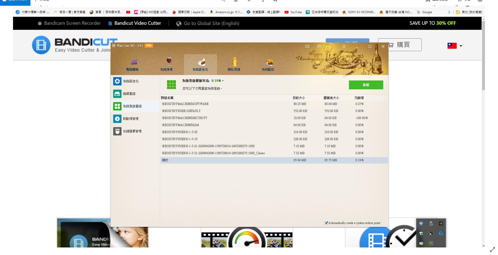Select the 系統清理 (System Cleaner) wine glass icon

[x=169, y=64]
